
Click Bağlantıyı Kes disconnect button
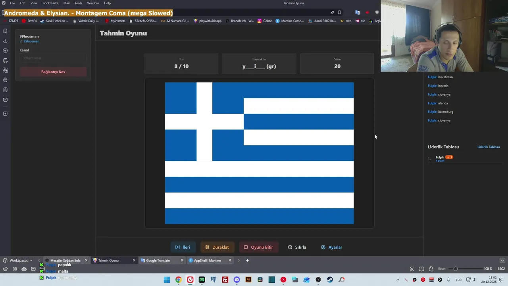click(53, 72)
